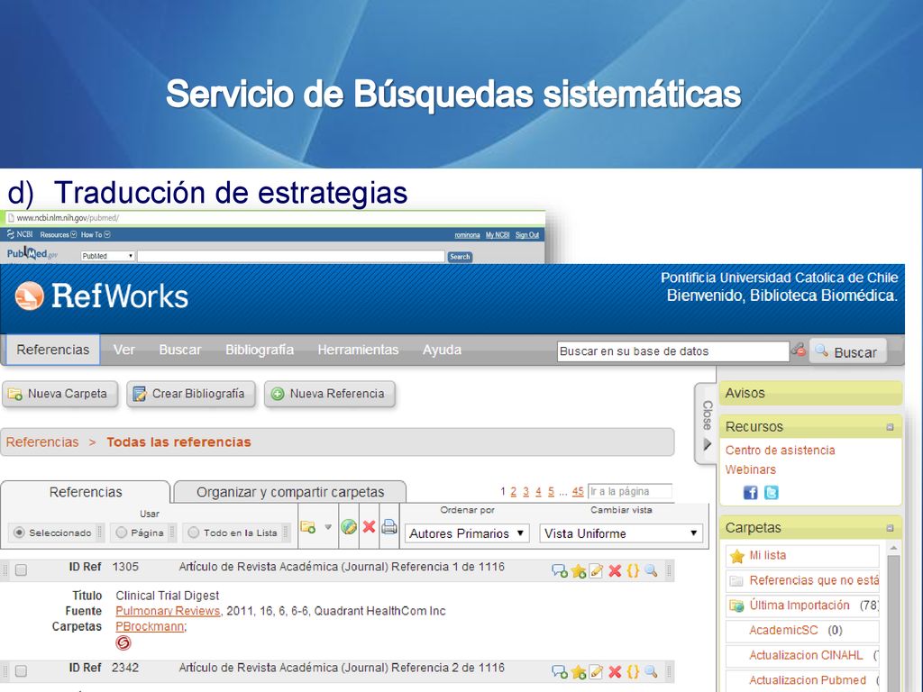Click the Buscar en su base de datos field
This screenshot has width=923, height=692.
[x=672, y=351]
